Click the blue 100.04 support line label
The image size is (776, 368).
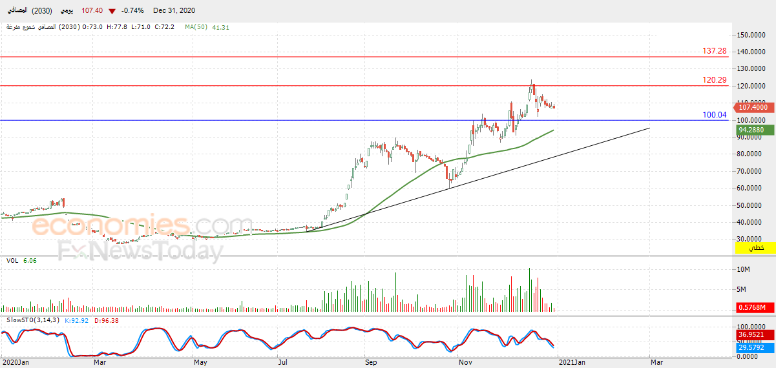(715, 115)
